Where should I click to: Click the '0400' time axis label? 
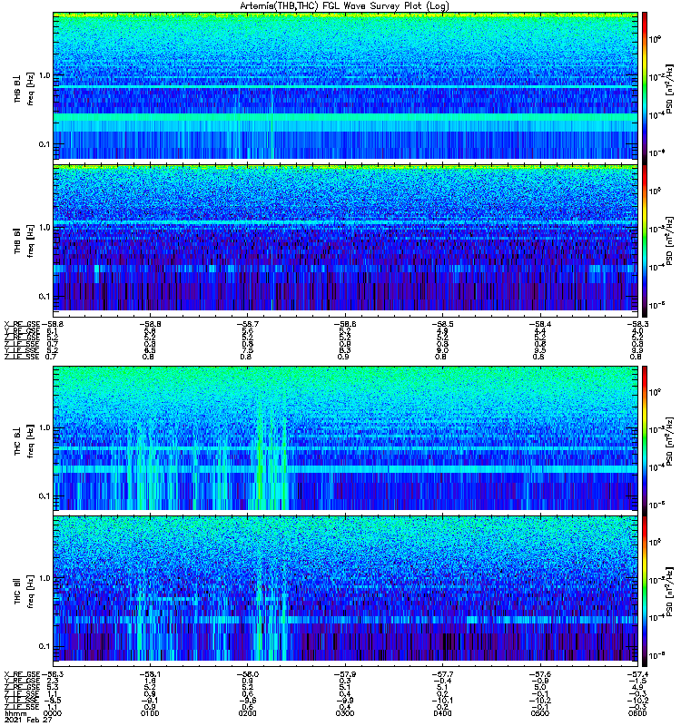(442, 713)
